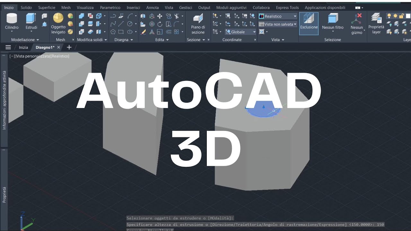
Task: Click the Erase pencil-eraser icon
Action: pos(143,32)
